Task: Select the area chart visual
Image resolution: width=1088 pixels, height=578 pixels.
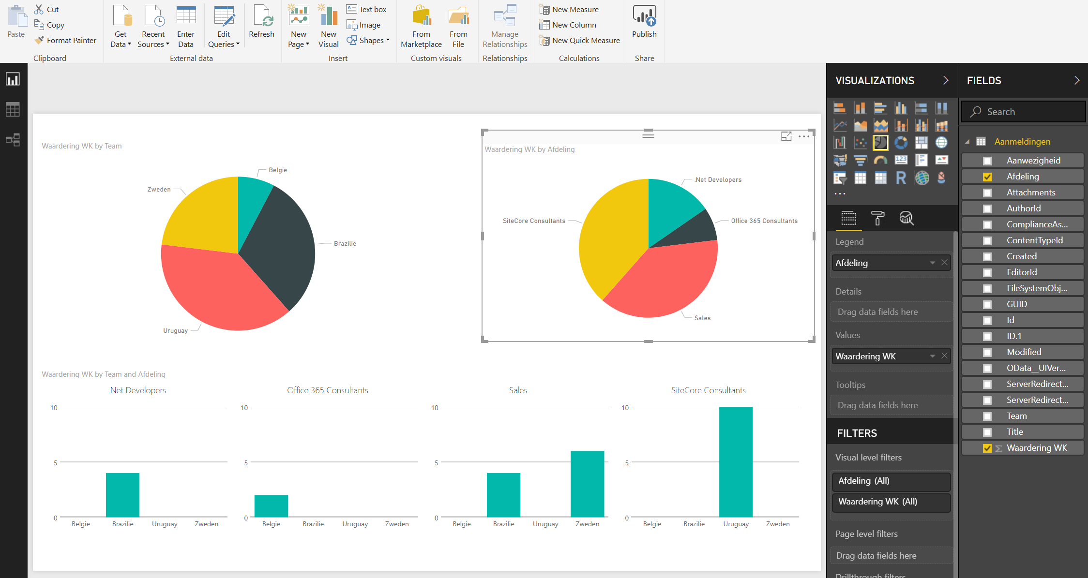Action: point(860,126)
